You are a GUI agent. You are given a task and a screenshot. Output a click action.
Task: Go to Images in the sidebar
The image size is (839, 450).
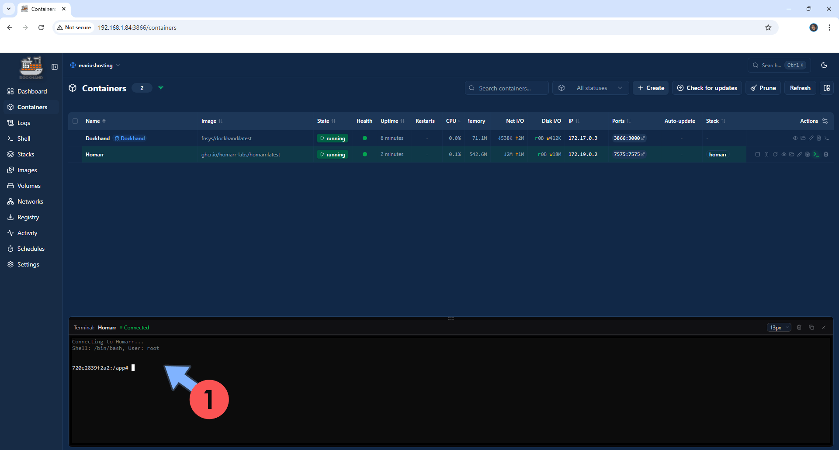27,170
